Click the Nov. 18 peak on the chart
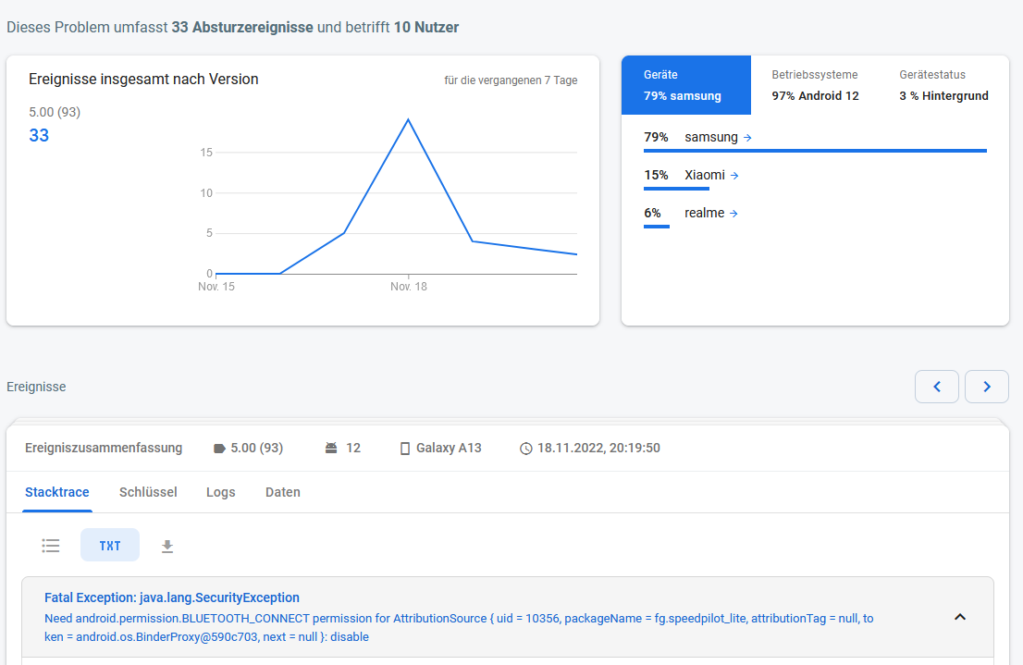The image size is (1023, 665). (x=408, y=119)
